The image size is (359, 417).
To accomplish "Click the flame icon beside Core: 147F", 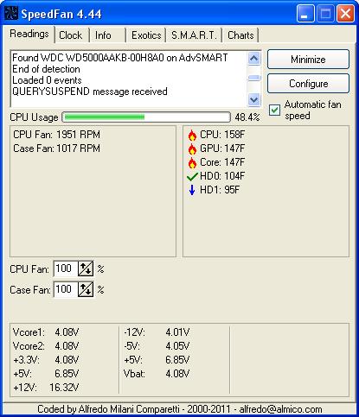I will 192,162.
